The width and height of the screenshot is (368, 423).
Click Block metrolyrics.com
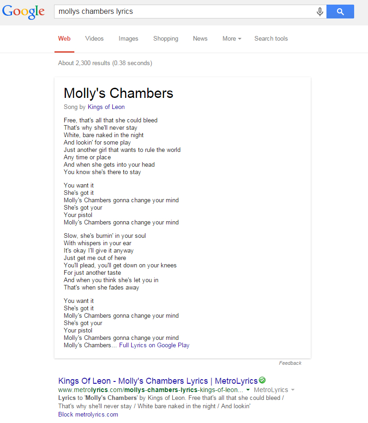point(88,414)
